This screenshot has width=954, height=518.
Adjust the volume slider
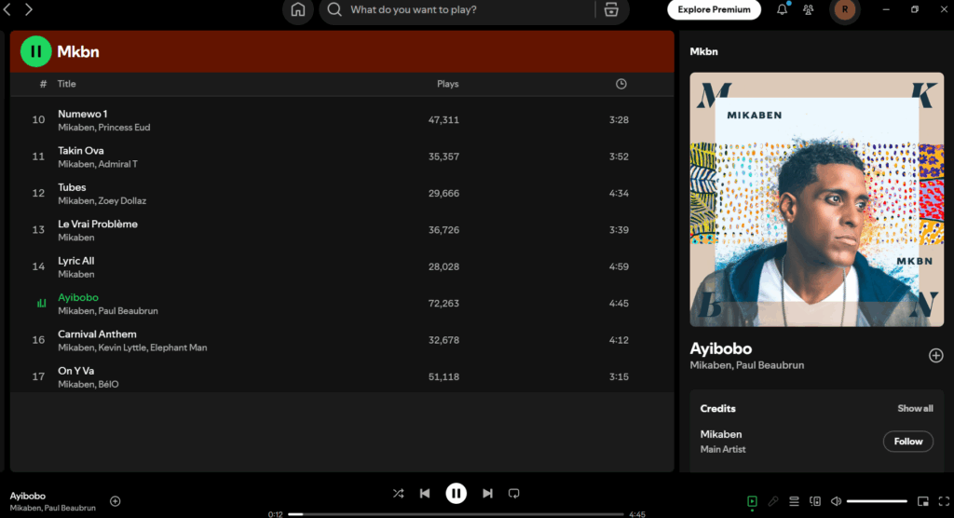(x=877, y=501)
